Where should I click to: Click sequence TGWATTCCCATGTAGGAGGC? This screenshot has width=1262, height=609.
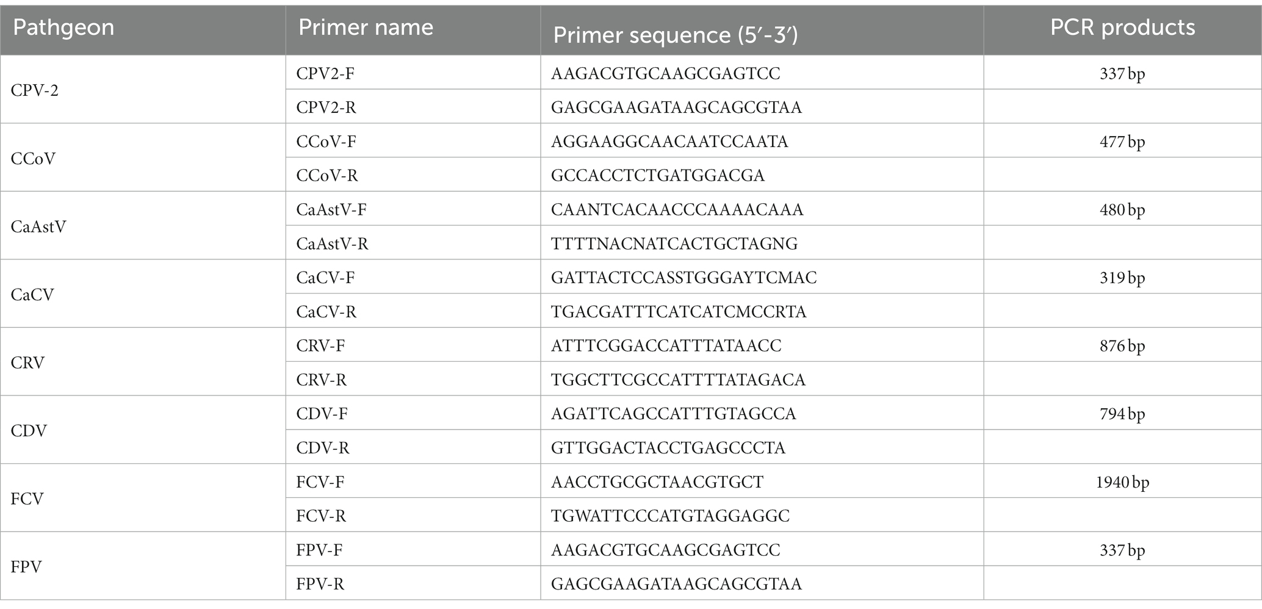tap(670, 516)
